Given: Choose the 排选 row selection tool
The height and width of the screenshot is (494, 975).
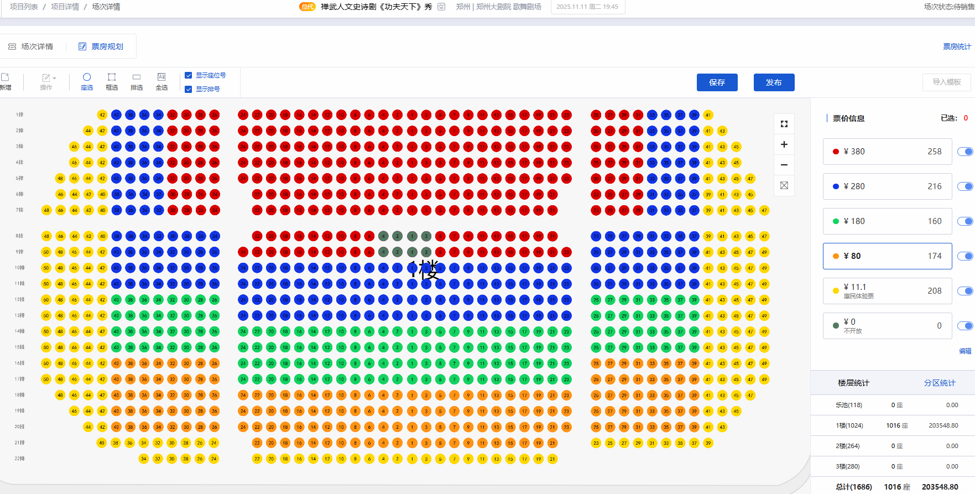Looking at the screenshot, I should [x=137, y=81].
